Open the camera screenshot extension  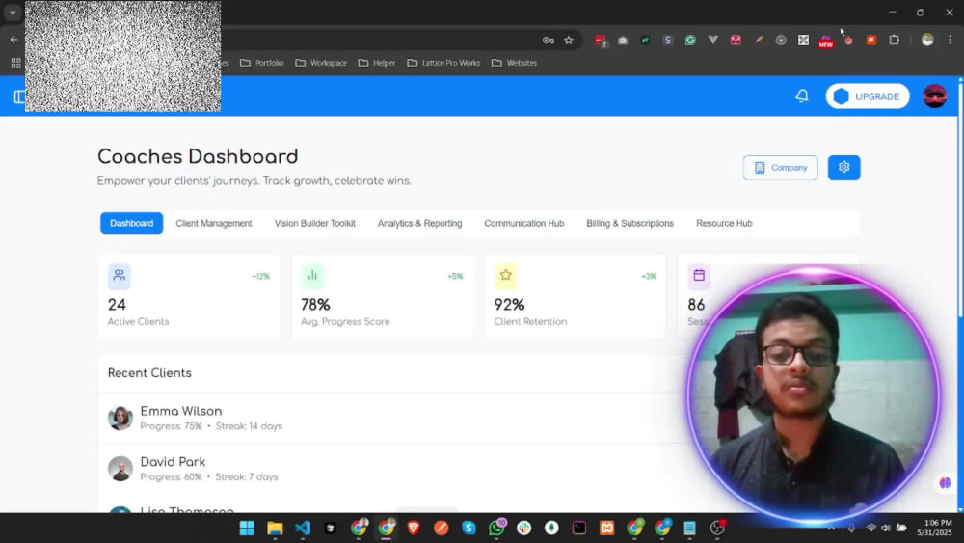pyautogui.click(x=623, y=40)
